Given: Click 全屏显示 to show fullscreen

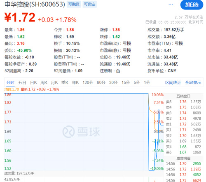Looking at the screenshot, I should point(193,83).
